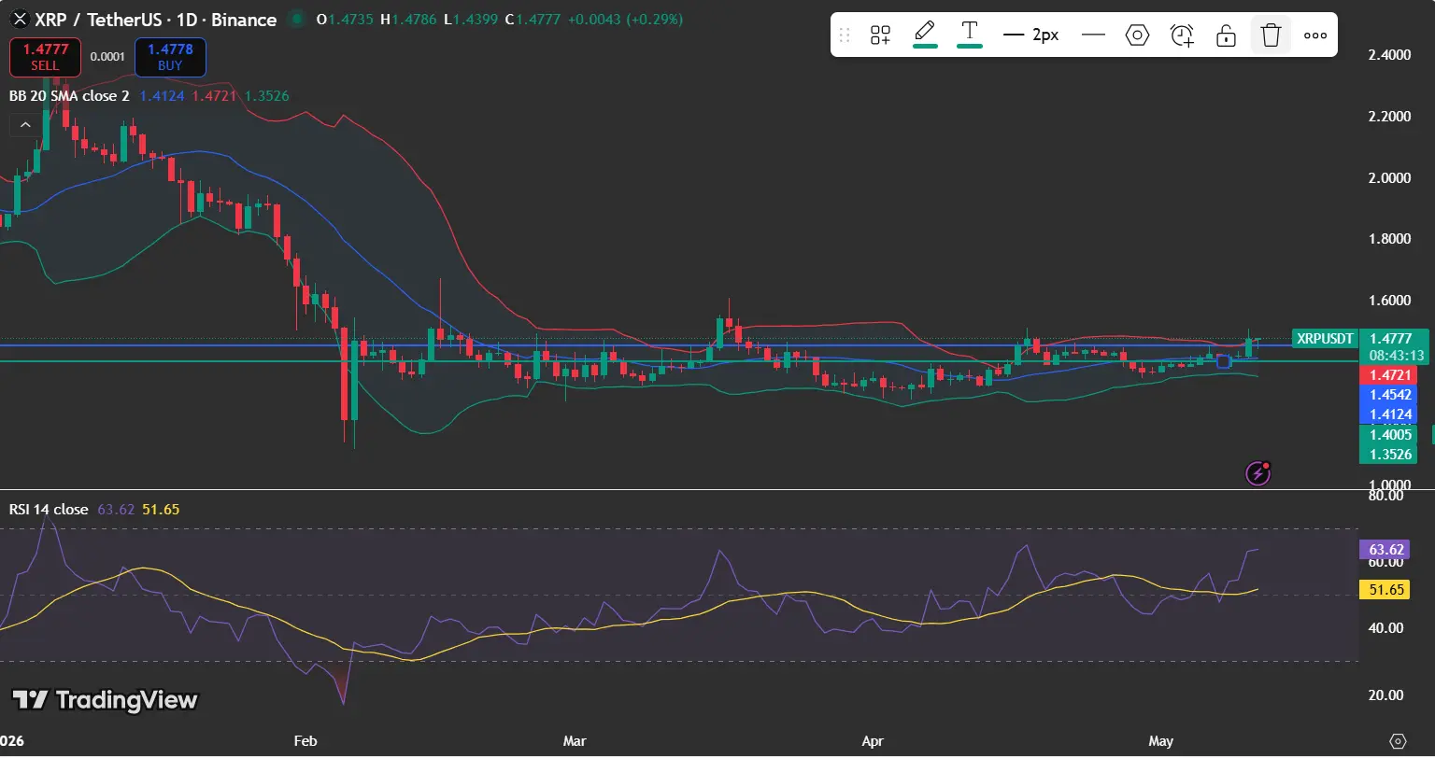Screen dimensions: 1435x758
Task: Click the Feb label on time axis
Action: pos(305,741)
